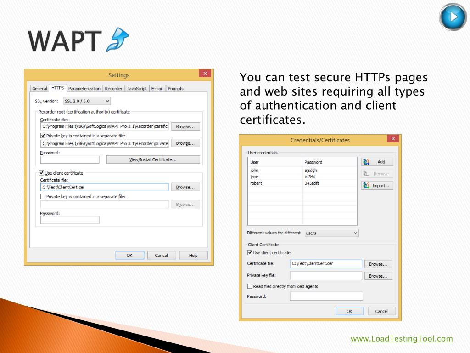Image resolution: width=470 pixels, height=353 pixels.
Task: Open the Different values for different dropdown
Action: pos(331,233)
